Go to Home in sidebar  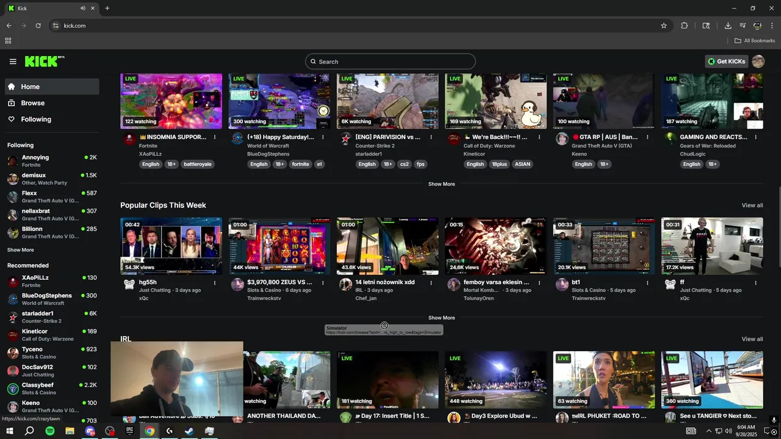point(52,87)
